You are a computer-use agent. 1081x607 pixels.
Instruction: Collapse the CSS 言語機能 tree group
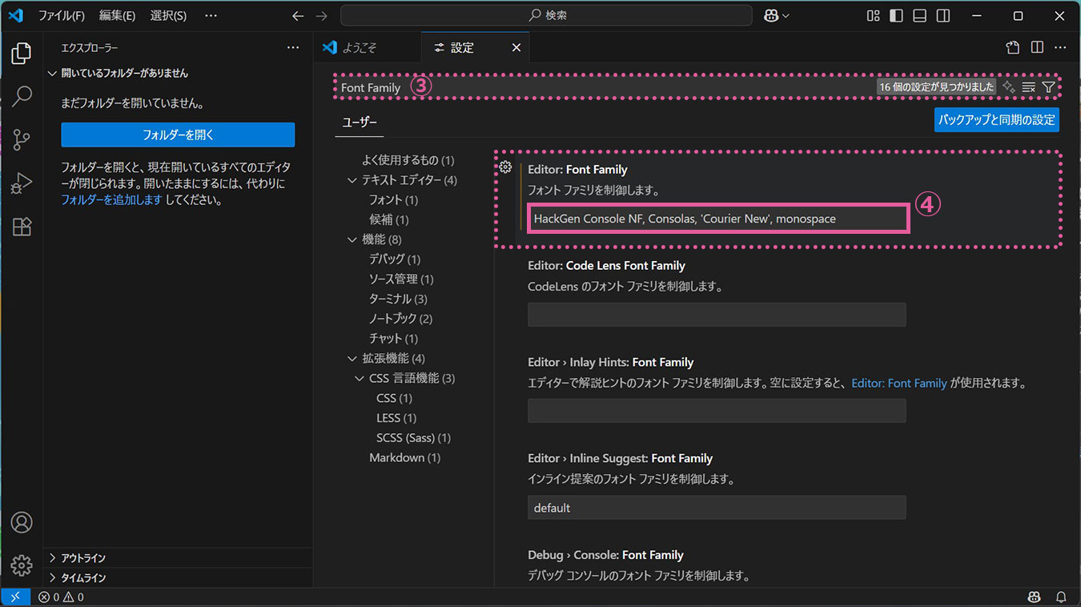tap(360, 378)
